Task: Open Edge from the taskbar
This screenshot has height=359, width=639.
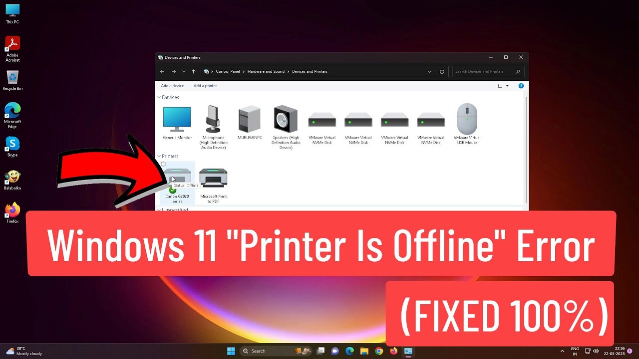Action: pyautogui.click(x=349, y=351)
